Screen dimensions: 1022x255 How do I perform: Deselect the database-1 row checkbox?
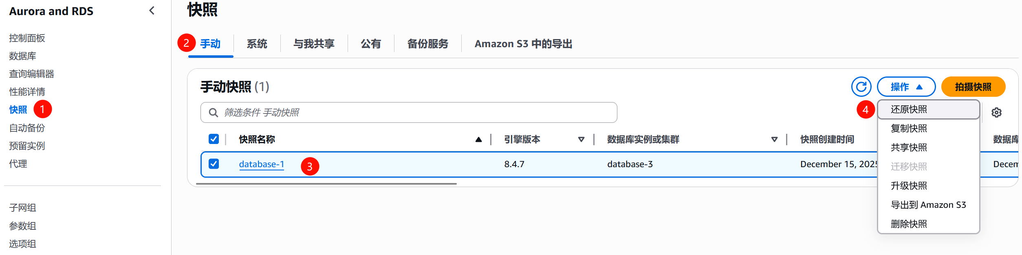[213, 164]
